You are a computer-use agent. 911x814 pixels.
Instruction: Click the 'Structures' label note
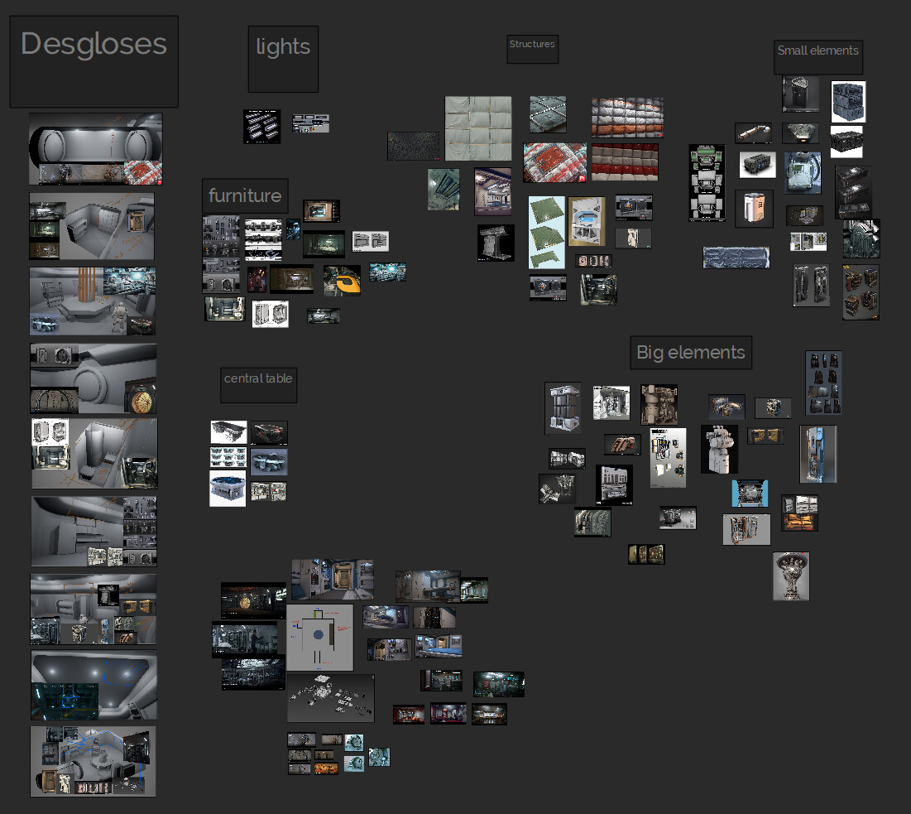click(532, 49)
